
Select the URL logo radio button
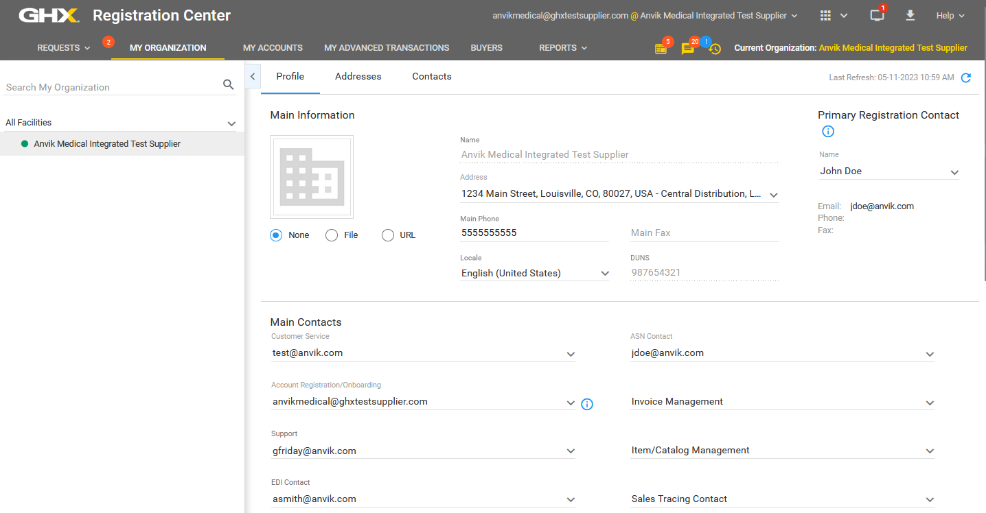click(x=388, y=235)
